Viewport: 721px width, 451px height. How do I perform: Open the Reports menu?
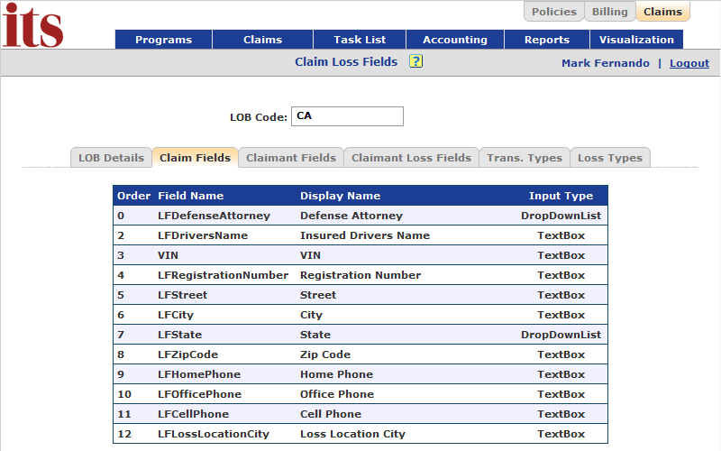[x=547, y=40]
